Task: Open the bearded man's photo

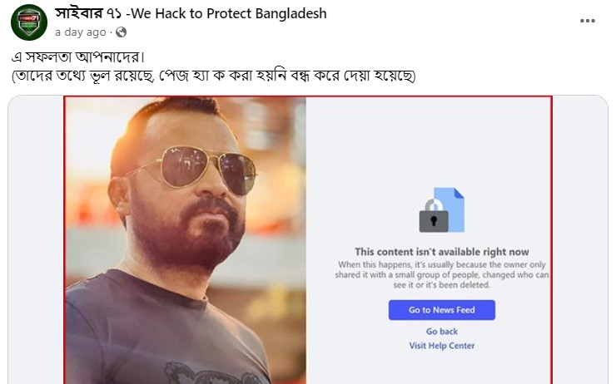Action: click(x=185, y=239)
